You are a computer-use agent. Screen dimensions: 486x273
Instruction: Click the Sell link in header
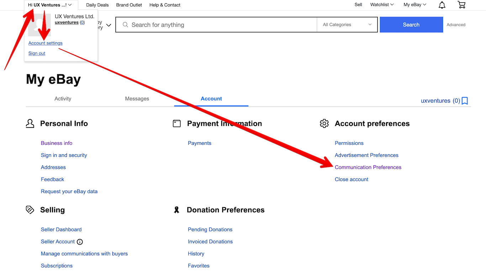coord(358,5)
